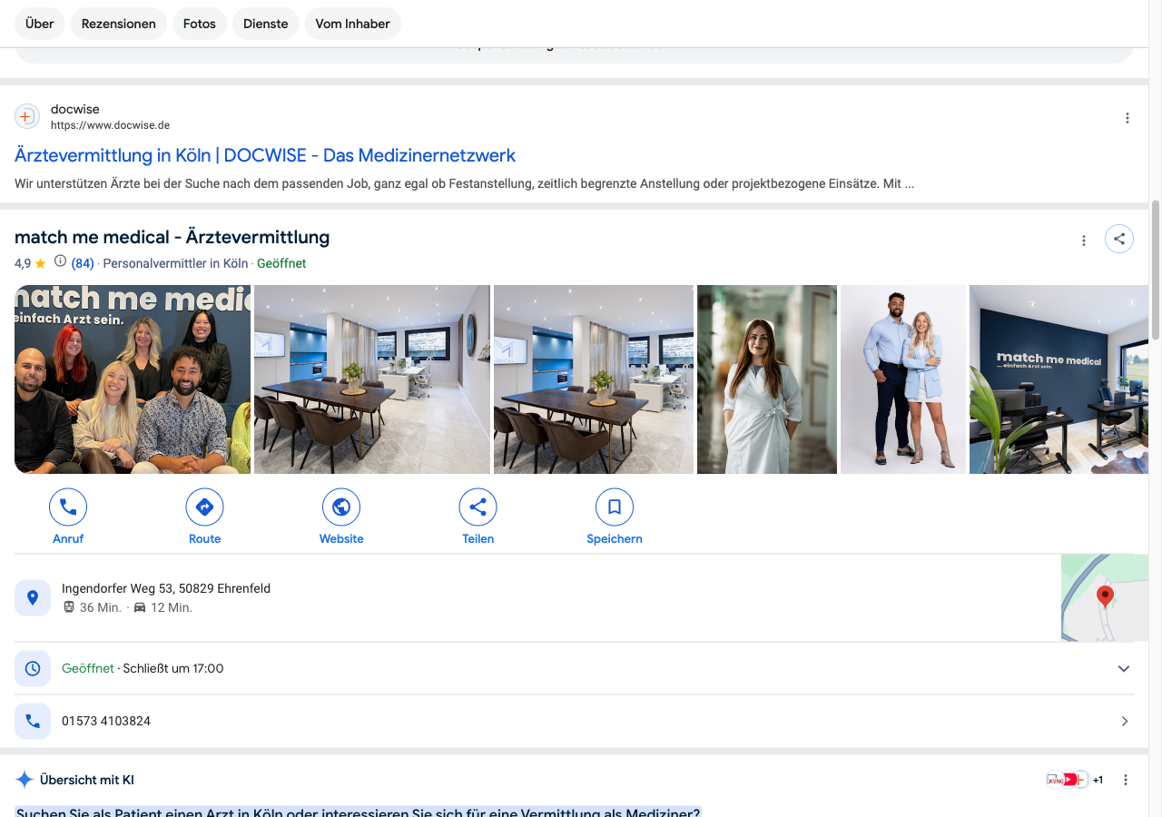
Task: Click the rating info icon
Action: click(60, 261)
